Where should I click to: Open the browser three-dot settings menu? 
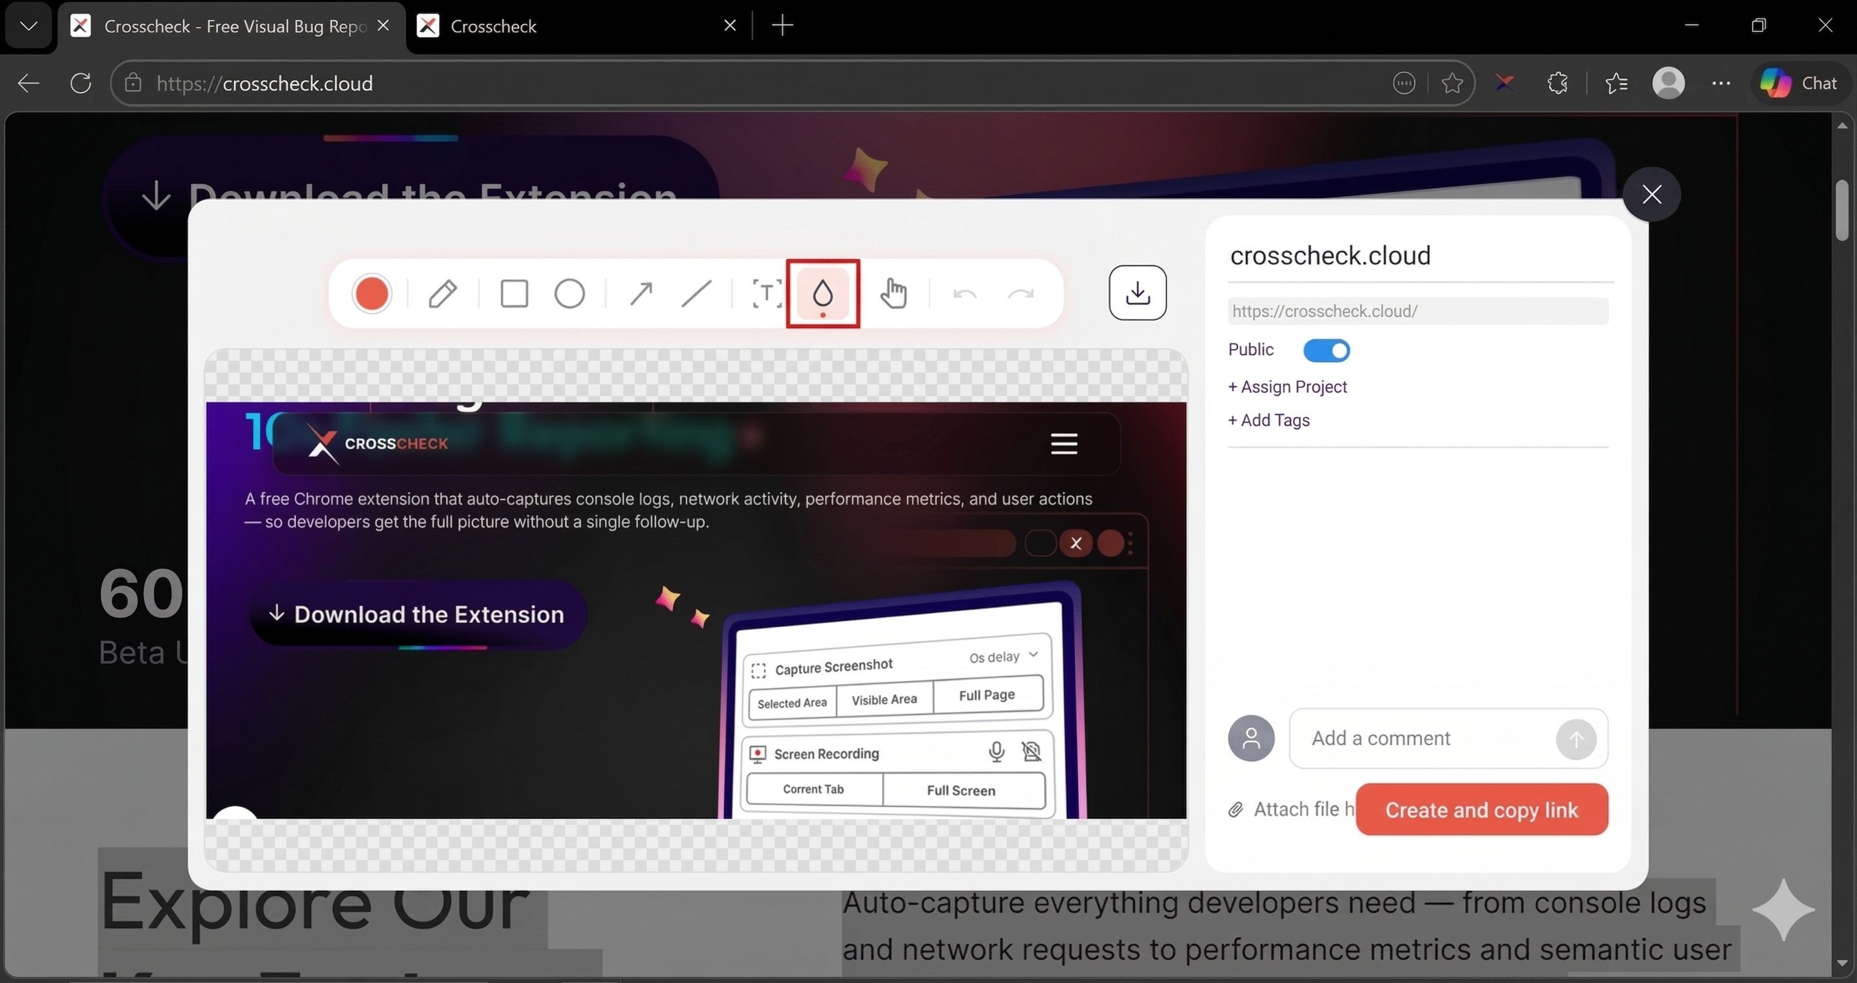pyautogui.click(x=1722, y=82)
